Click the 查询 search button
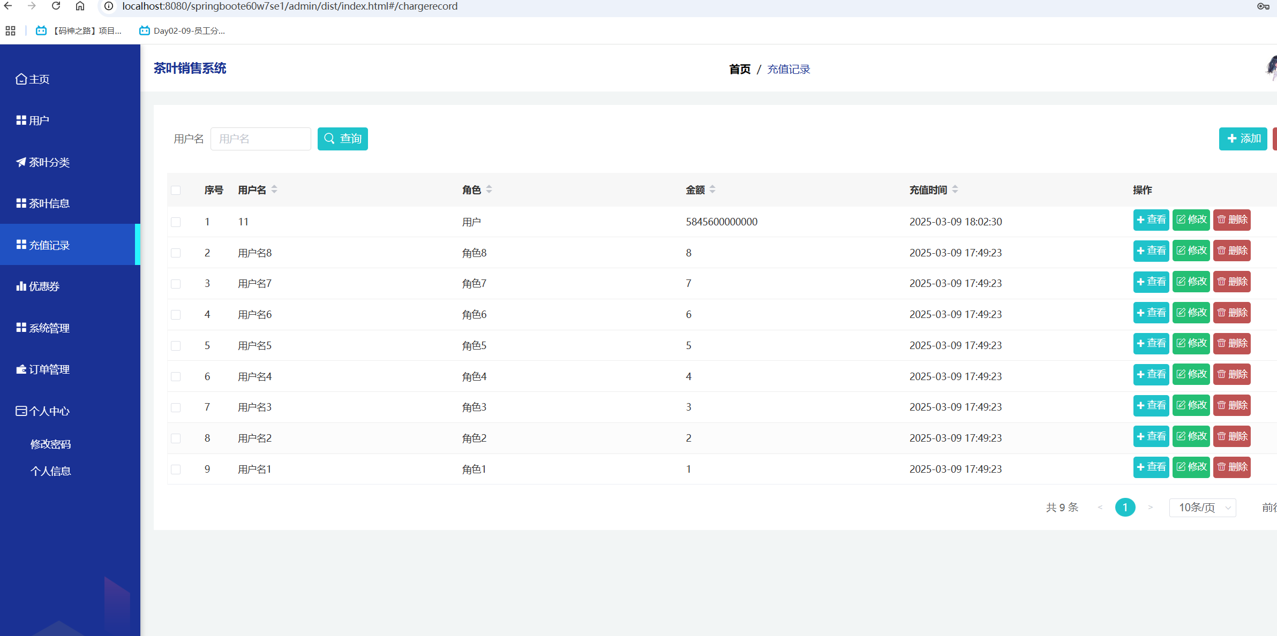1277x636 pixels. coord(342,139)
